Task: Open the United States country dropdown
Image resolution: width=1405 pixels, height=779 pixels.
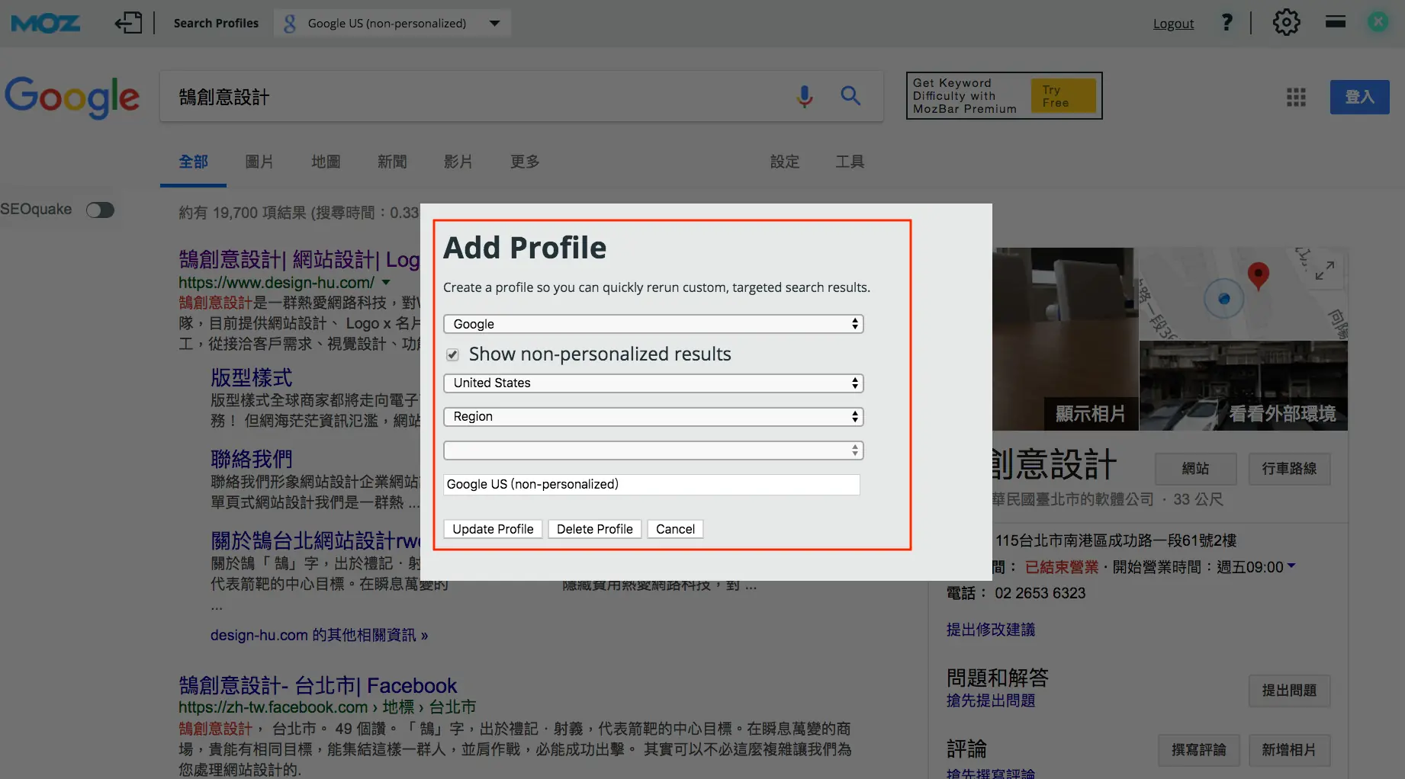Action: click(x=653, y=383)
